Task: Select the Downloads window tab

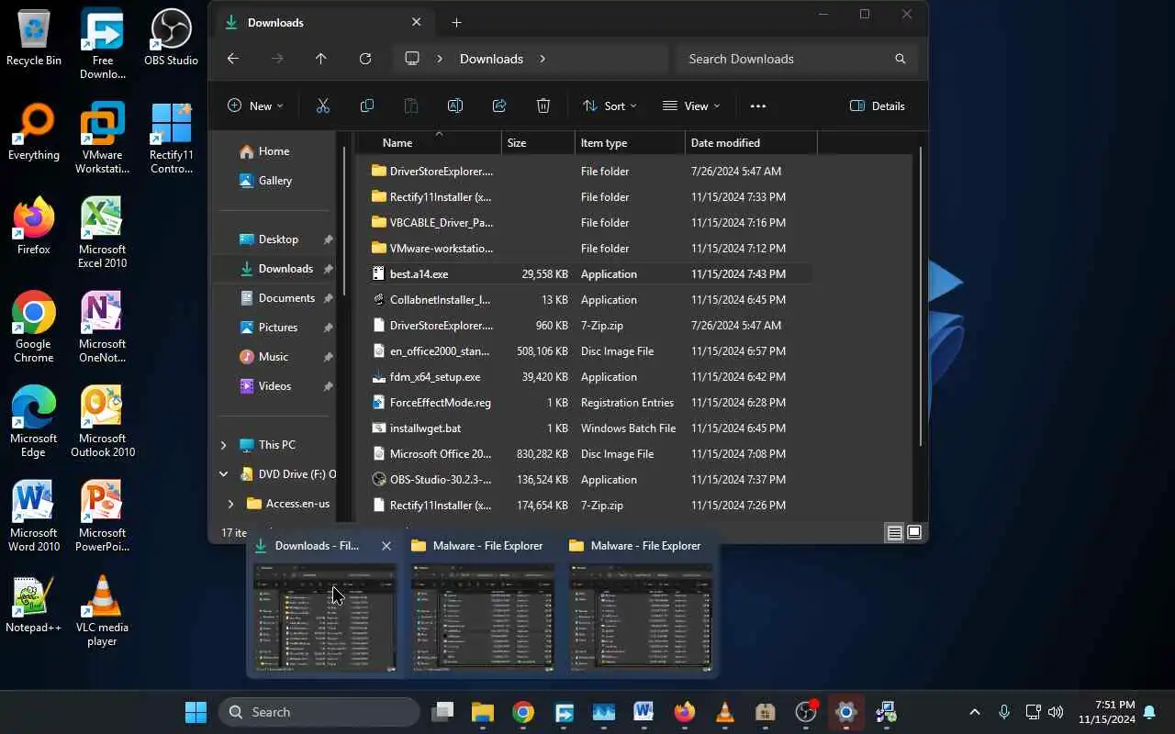Action: [320, 22]
